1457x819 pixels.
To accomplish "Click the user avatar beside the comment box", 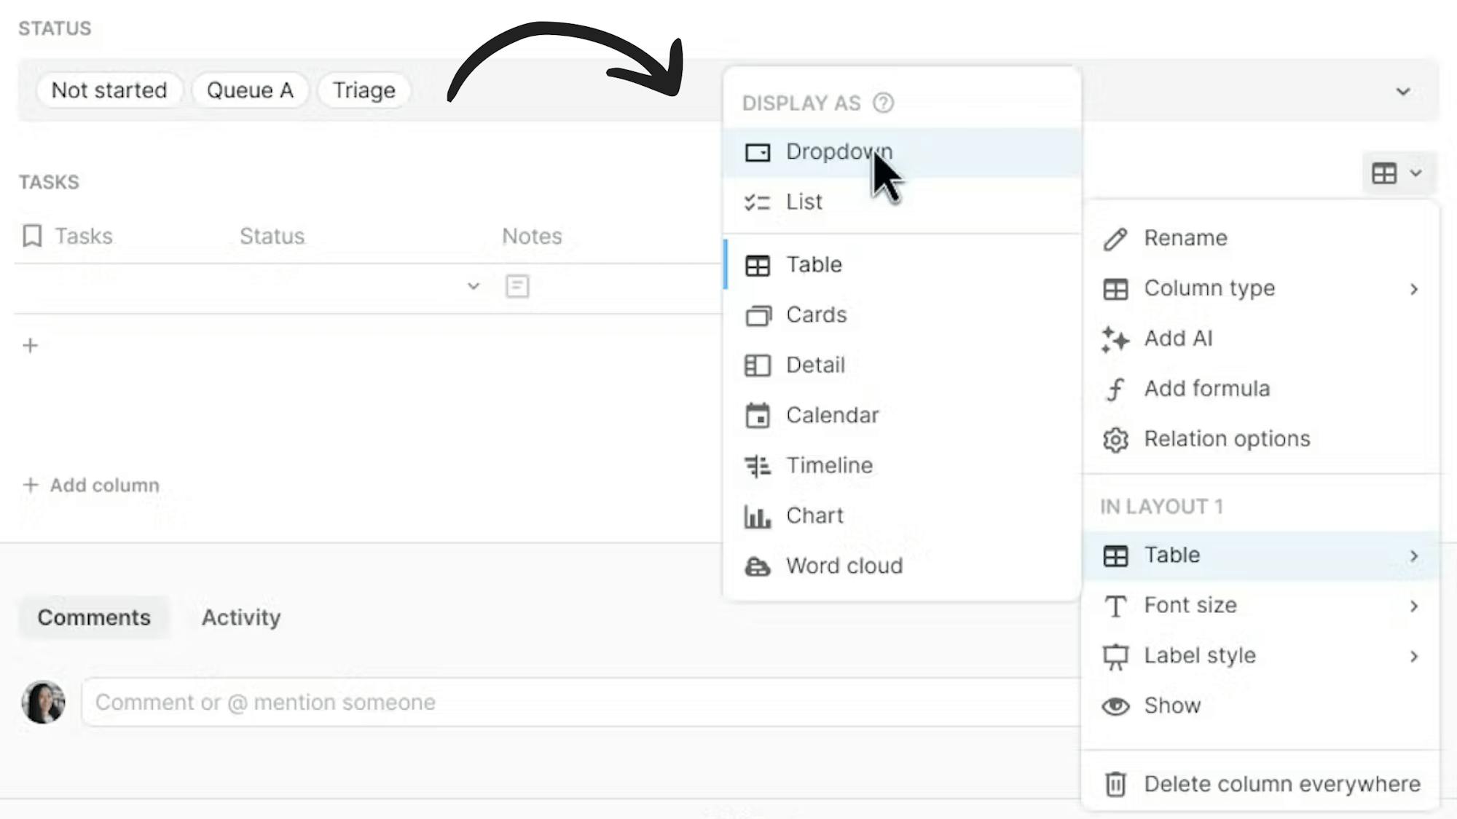I will point(44,702).
